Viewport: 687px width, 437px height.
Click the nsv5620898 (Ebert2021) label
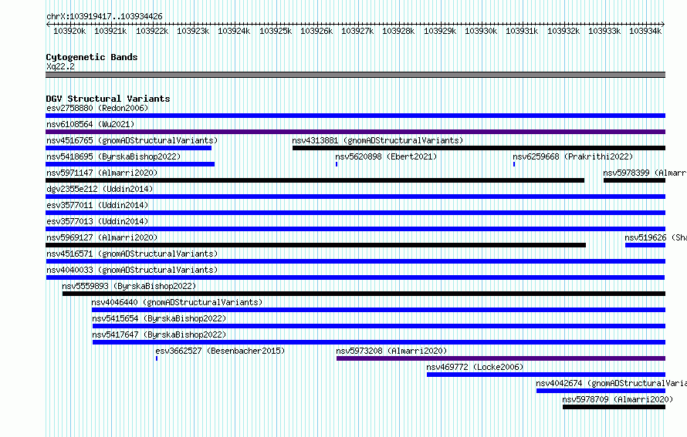point(386,156)
